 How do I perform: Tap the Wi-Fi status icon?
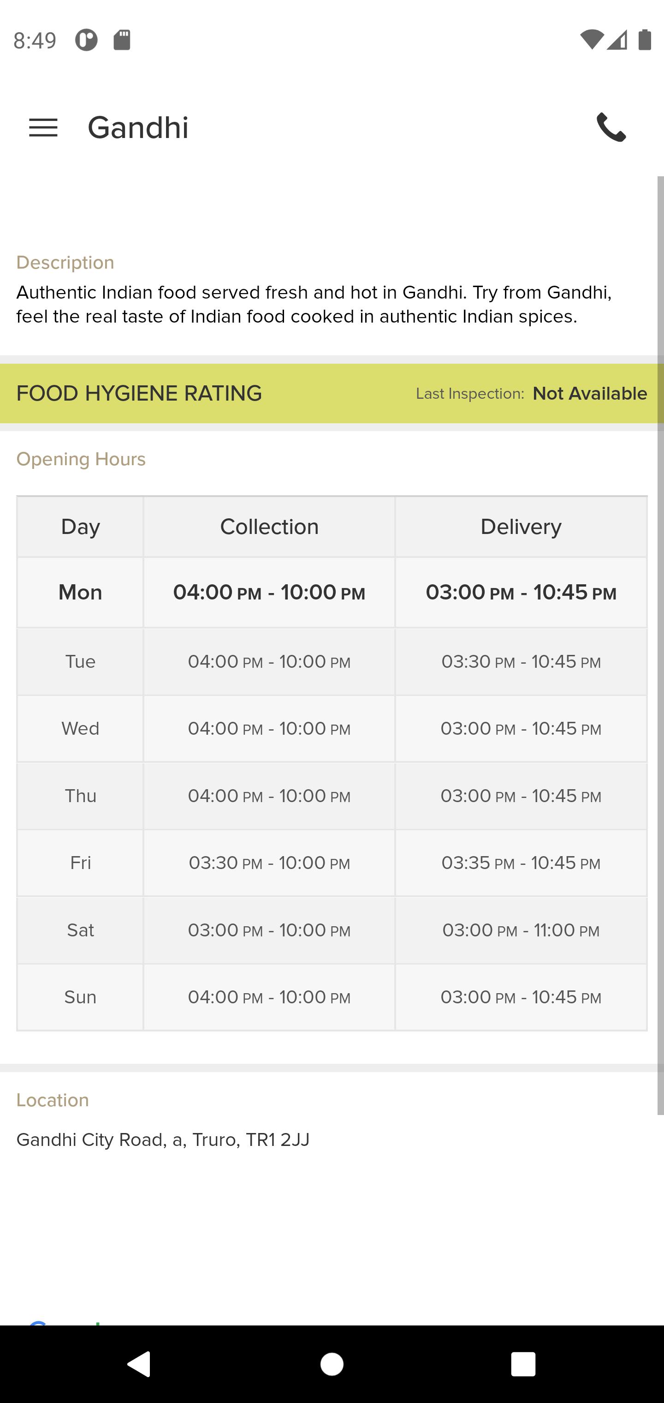click(x=592, y=40)
